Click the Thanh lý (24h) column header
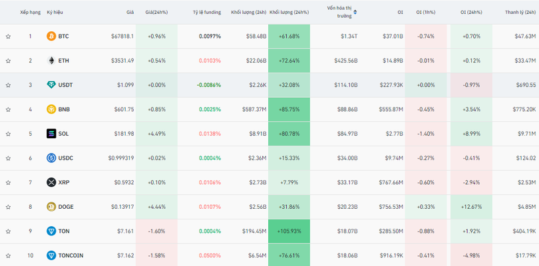539x266 pixels. [520, 12]
